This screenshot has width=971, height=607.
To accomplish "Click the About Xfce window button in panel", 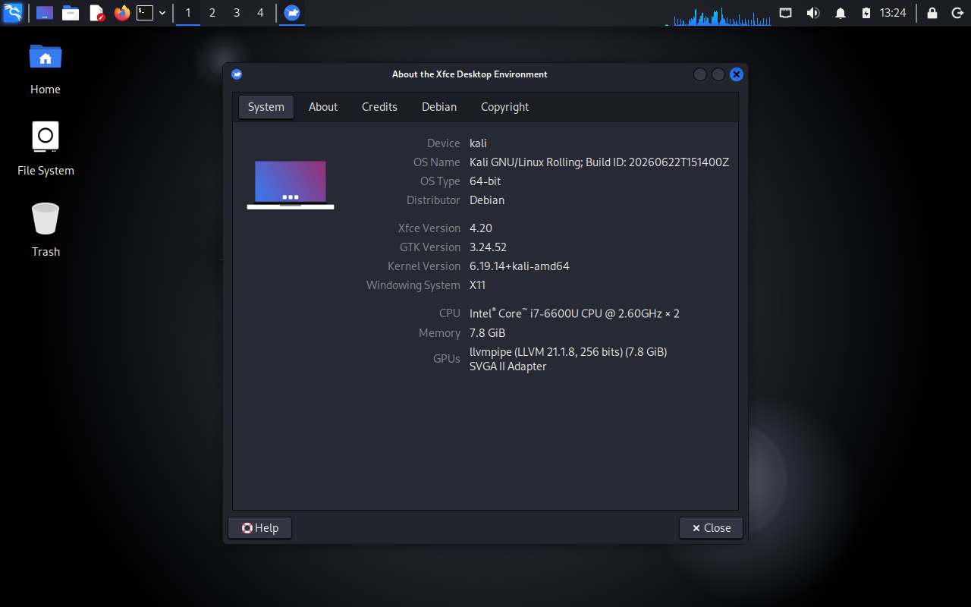I will tap(292, 13).
